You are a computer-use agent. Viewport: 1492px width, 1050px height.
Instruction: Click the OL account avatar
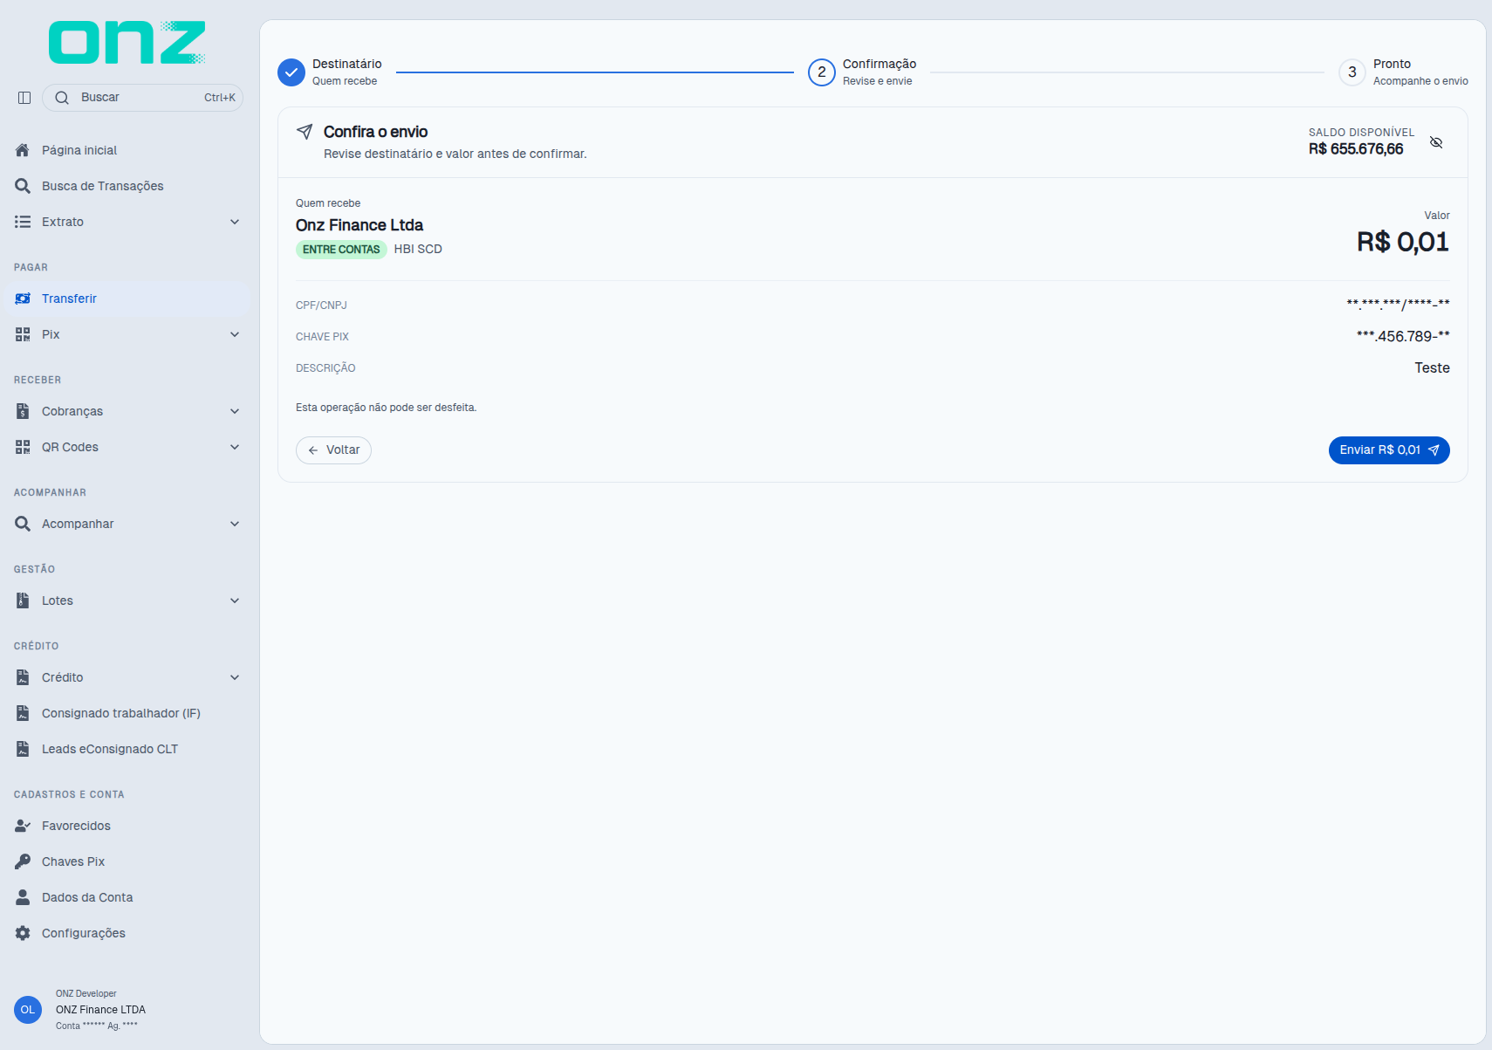pos(28,1010)
